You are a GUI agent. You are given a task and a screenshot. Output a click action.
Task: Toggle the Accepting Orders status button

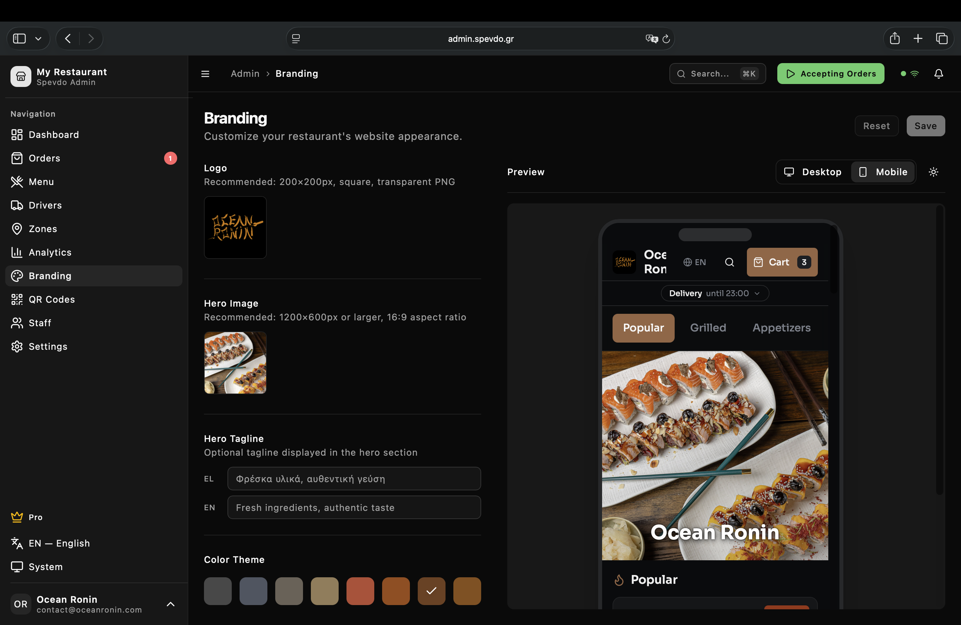click(830, 74)
